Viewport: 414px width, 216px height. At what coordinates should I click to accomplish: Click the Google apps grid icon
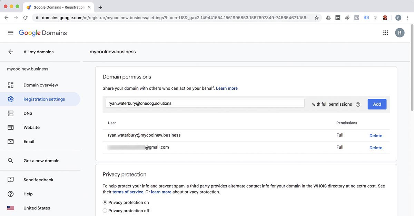(386, 32)
